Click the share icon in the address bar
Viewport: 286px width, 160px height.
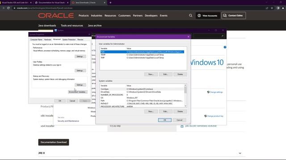coord(267,8)
